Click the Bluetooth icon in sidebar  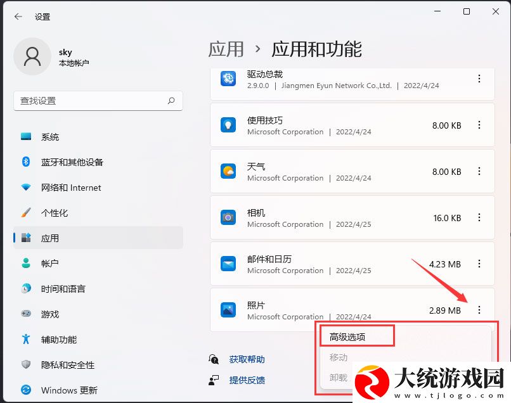(x=26, y=162)
